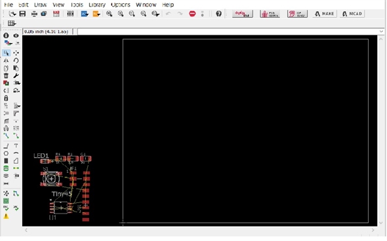Select the Arc tool
The height and width of the screenshot is (241, 387).
(16, 153)
